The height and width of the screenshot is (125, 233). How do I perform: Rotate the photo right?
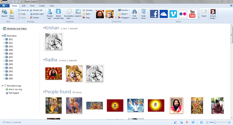[x=37, y=14]
